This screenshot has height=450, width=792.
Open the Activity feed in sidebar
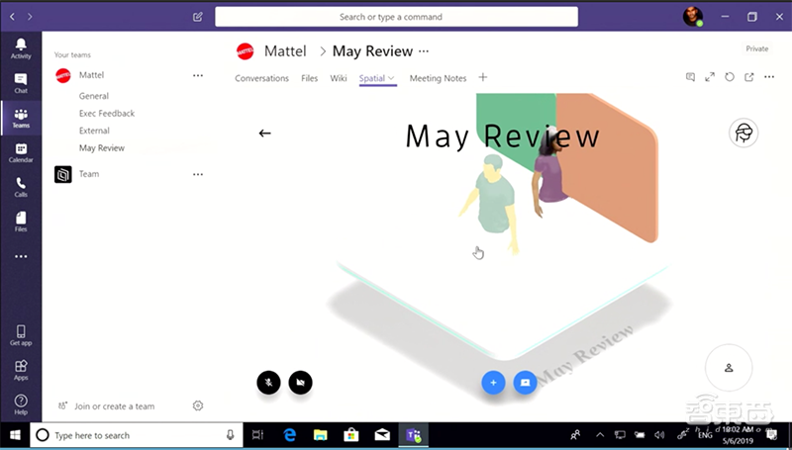[x=21, y=48]
